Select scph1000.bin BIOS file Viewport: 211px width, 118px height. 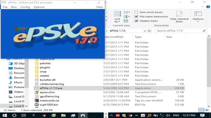click(49, 105)
